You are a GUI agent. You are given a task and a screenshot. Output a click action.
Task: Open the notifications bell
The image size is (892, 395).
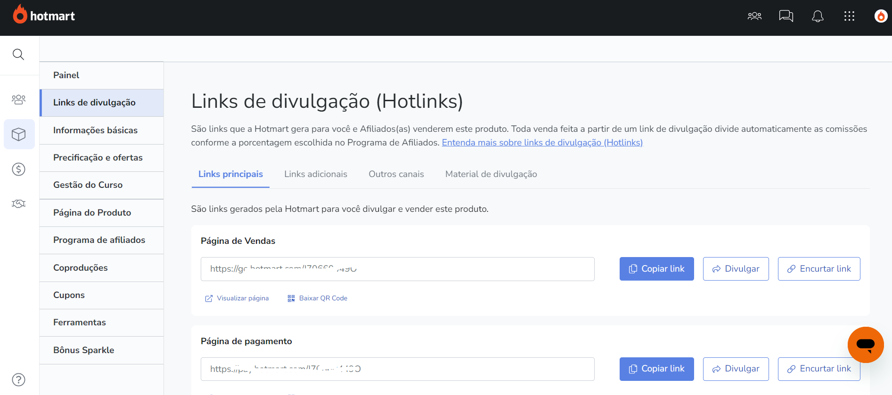coord(818,16)
